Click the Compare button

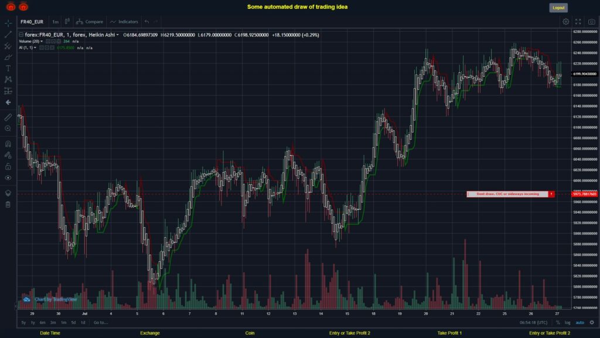(90, 22)
